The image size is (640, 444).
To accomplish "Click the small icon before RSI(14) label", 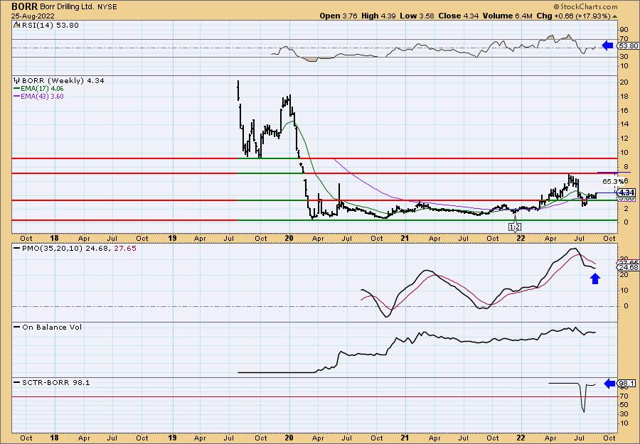I will tap(16, 25).
